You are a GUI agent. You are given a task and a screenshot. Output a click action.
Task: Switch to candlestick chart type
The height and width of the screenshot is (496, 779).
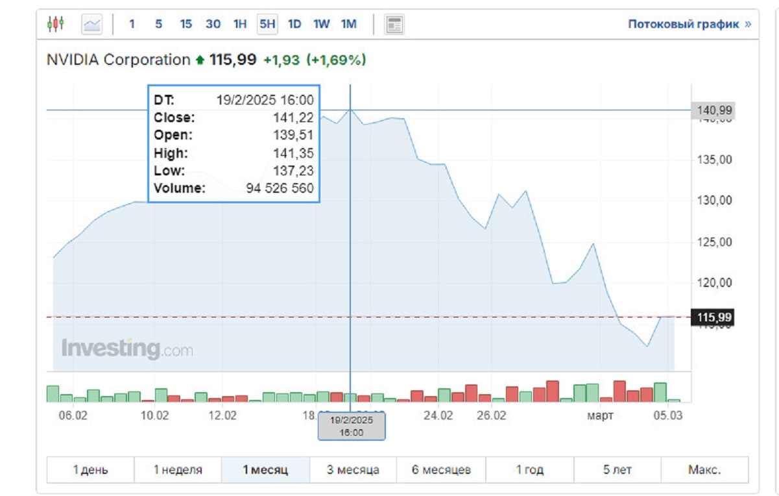pos(56,25)
